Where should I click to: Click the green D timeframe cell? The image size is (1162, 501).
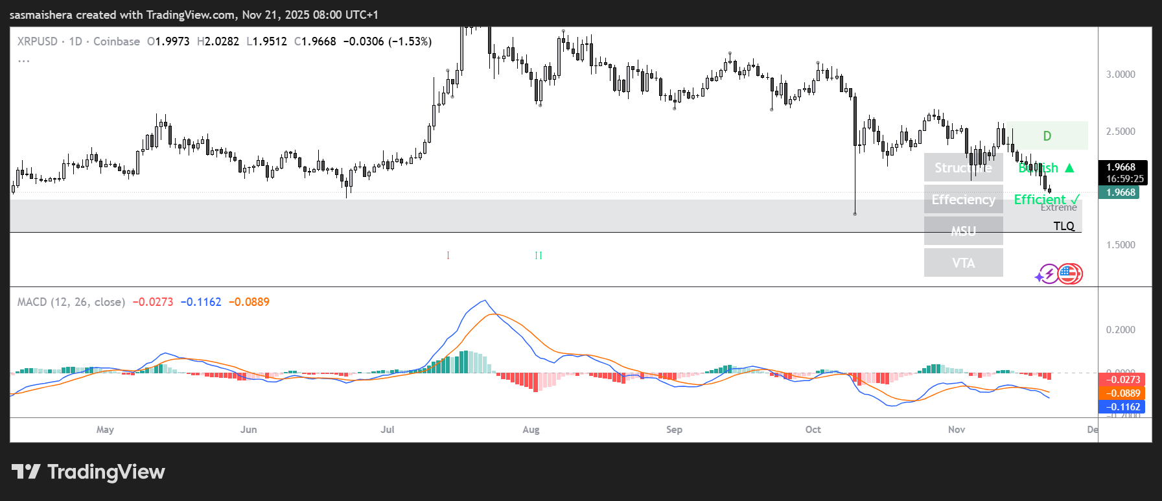1047,136
